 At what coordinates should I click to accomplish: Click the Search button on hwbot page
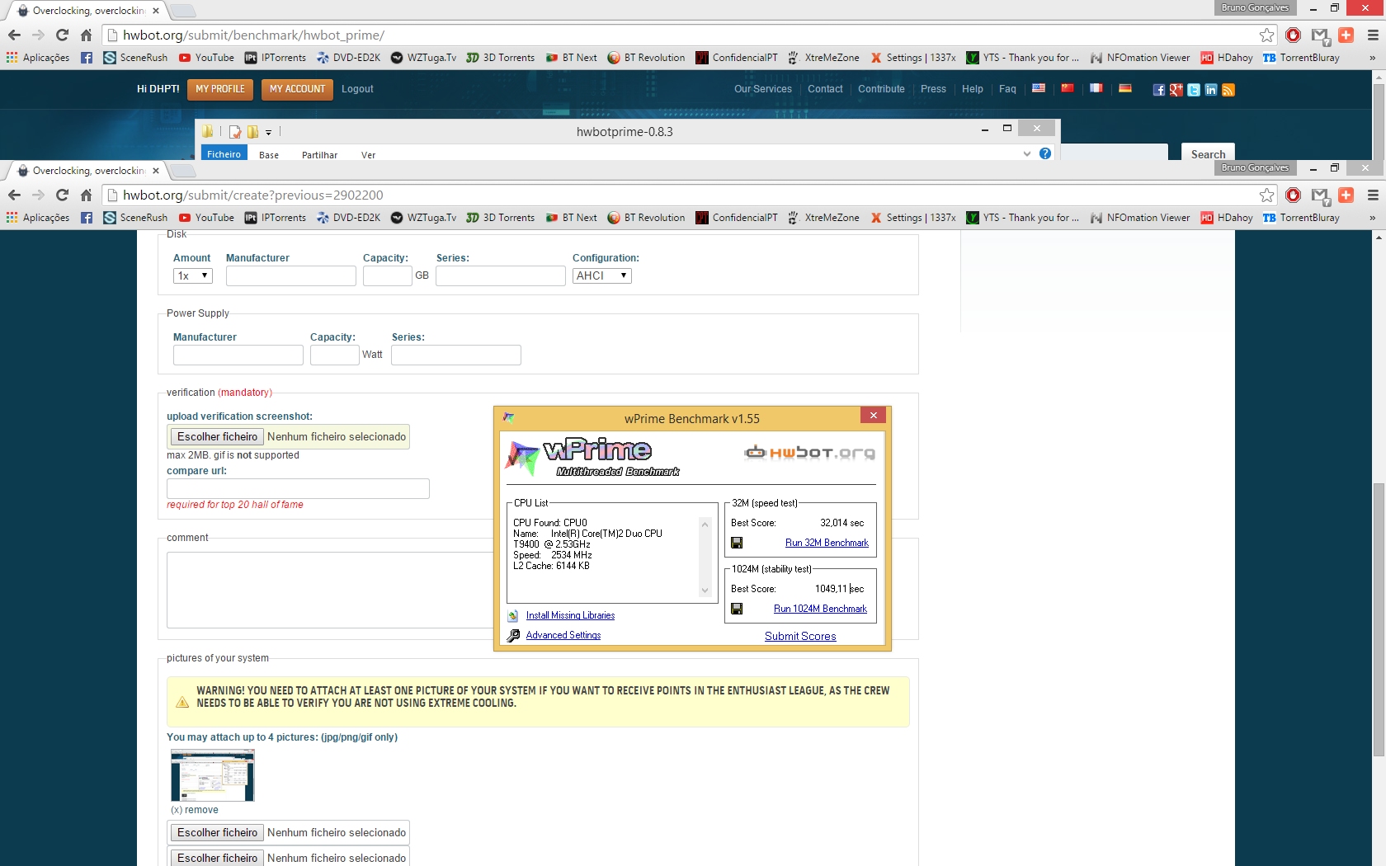[x=1208, y=153]
